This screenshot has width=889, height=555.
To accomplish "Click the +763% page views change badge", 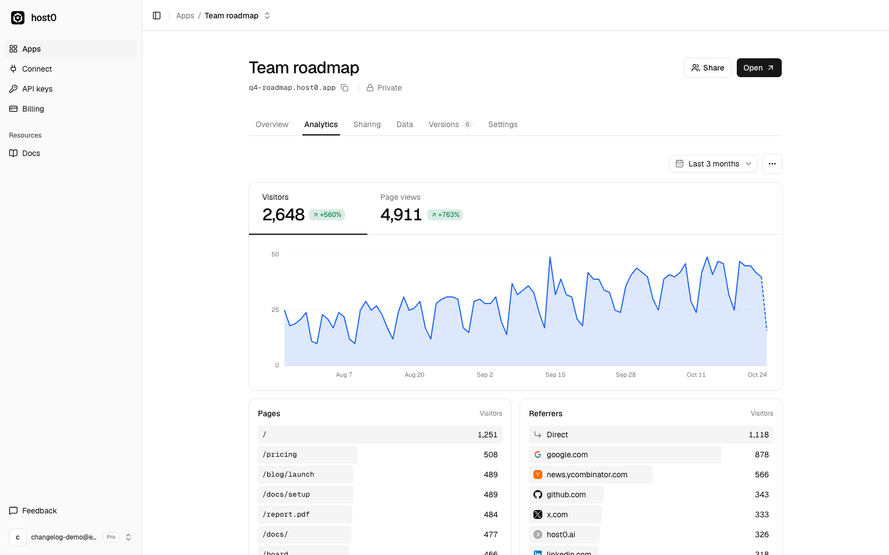I will coord(445,215).
